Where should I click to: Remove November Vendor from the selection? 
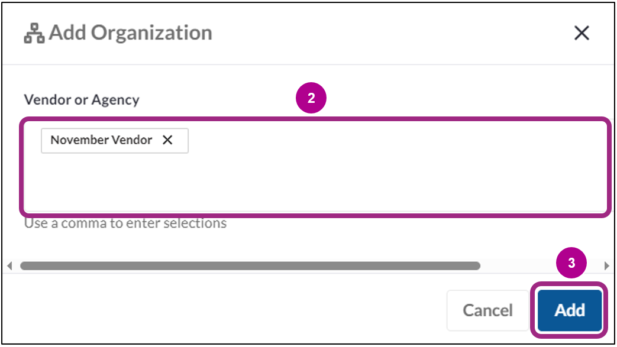[168, 140]
